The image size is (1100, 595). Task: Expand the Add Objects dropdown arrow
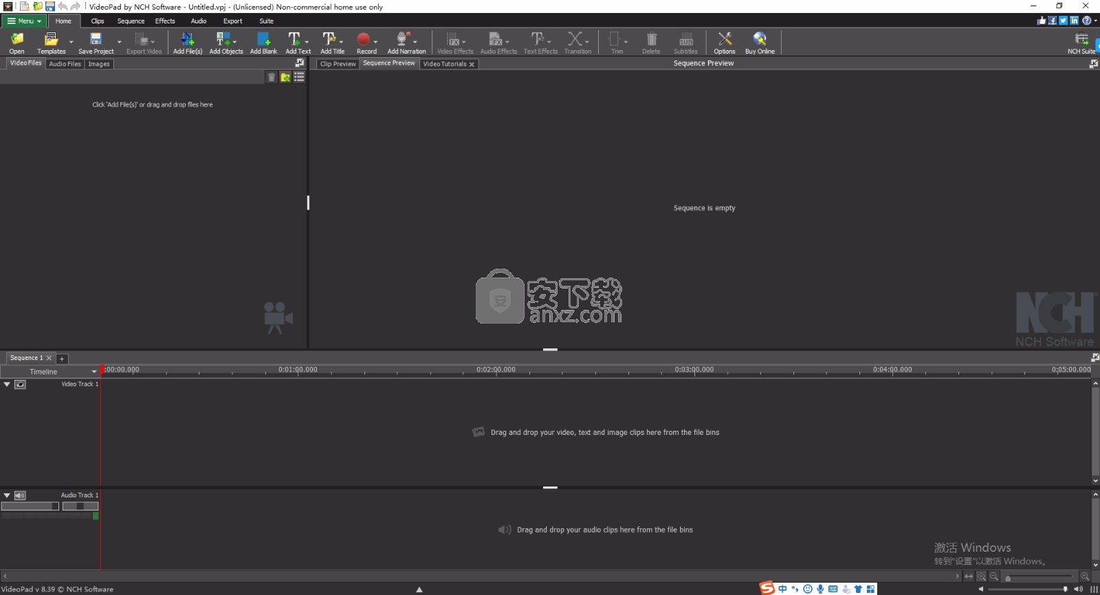(234, 41)
